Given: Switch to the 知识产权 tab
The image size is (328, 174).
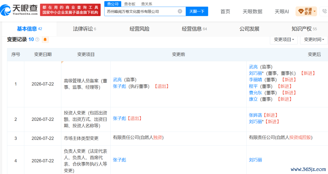Looking at the screenshot, I should pyautogui.click(x=304, y=29).
